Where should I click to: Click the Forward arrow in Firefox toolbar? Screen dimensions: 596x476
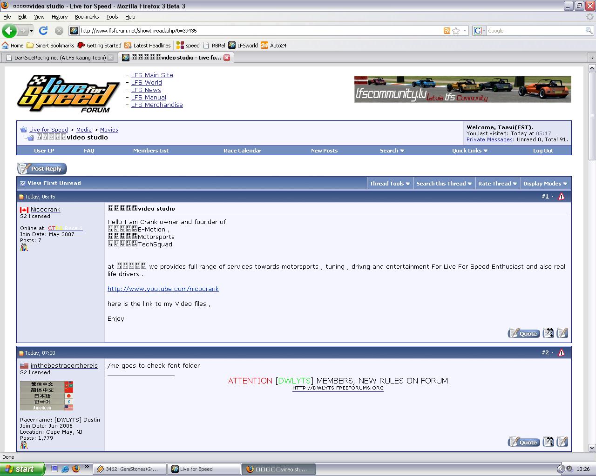click(x=22, y=31)
